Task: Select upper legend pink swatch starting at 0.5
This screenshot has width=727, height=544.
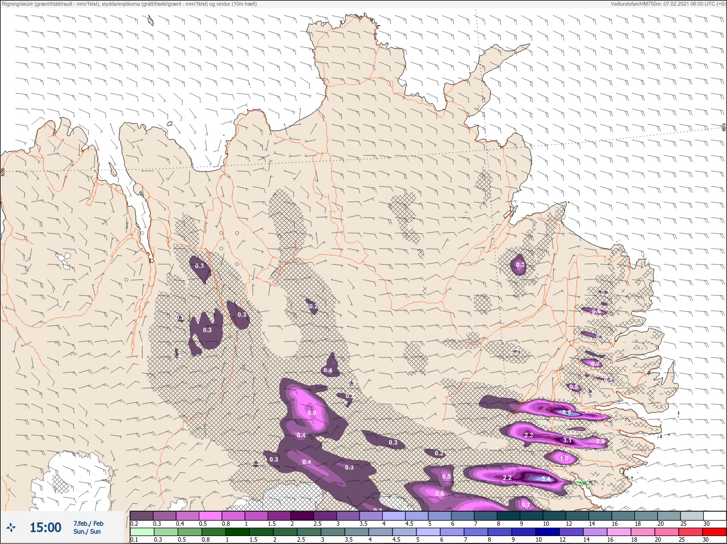Action: [211, 516]
